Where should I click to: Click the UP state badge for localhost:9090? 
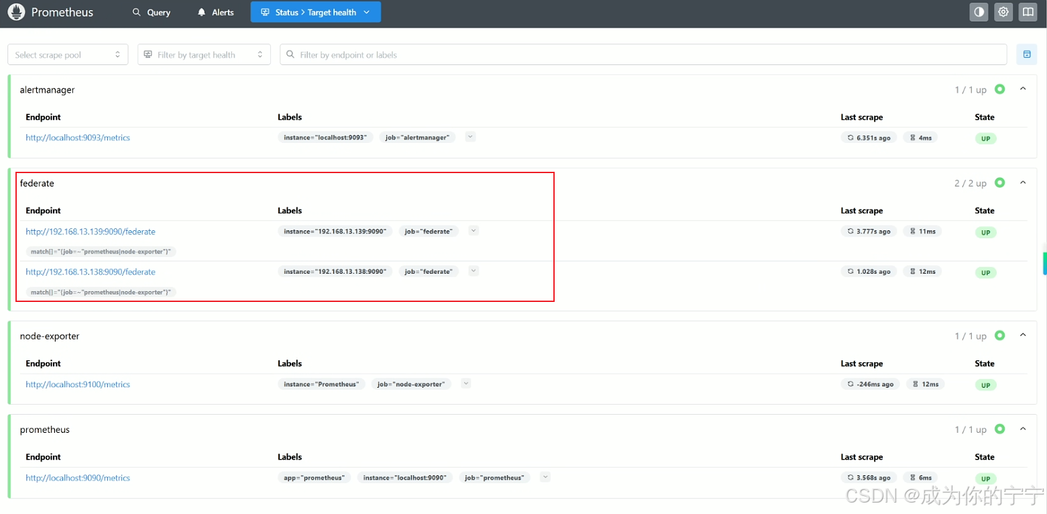point(985,479)
